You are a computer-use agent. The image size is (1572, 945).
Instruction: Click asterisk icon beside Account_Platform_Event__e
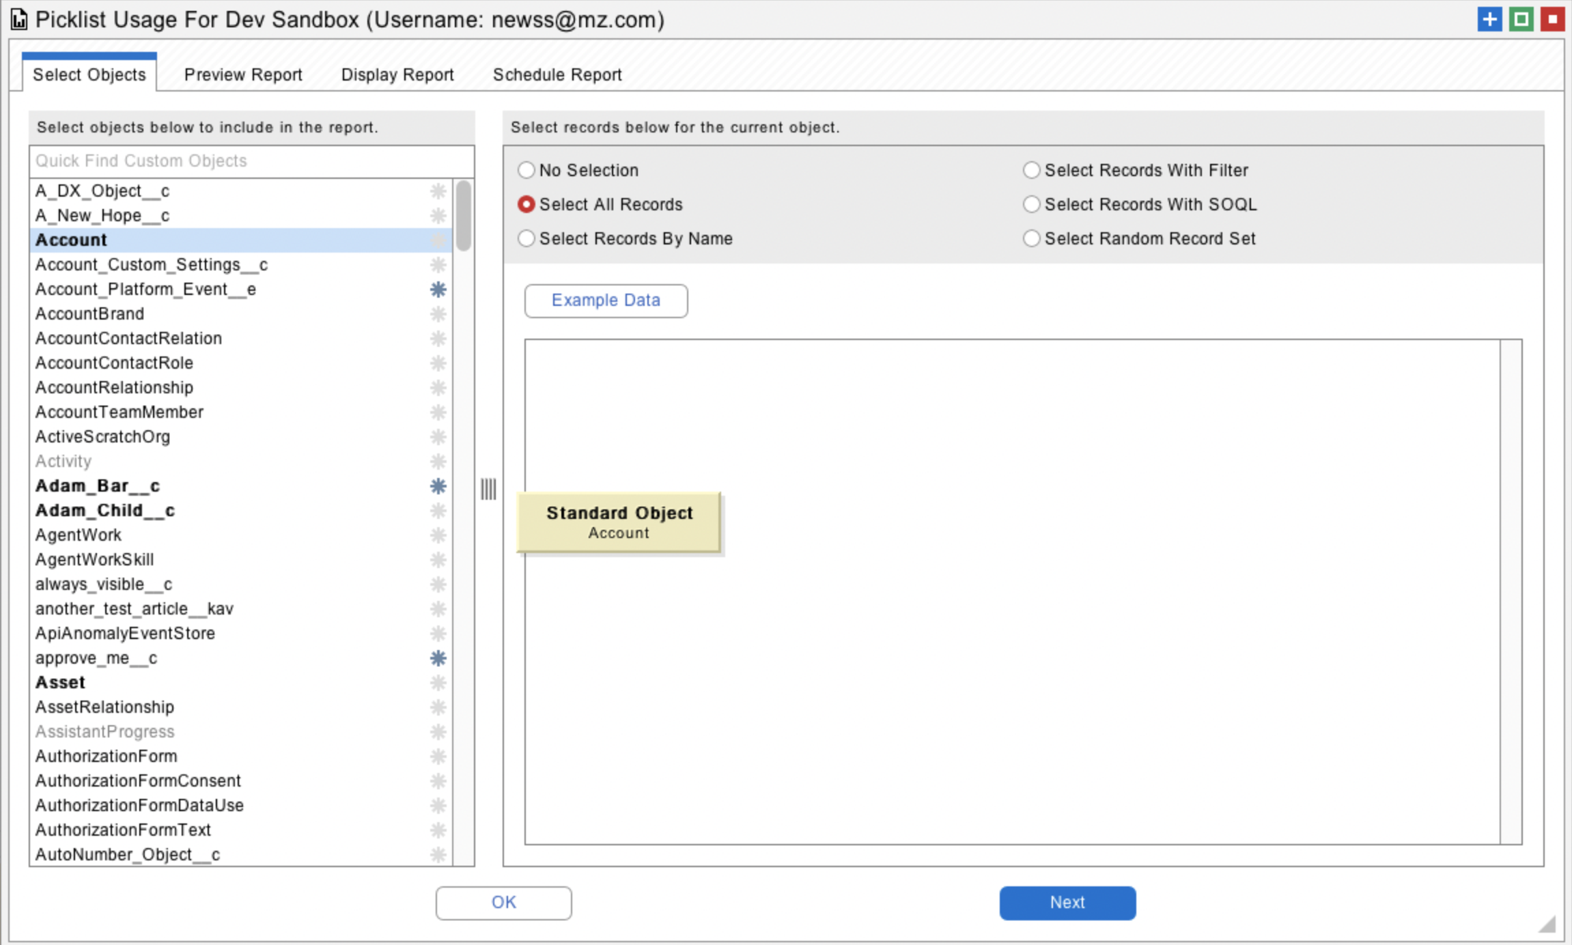[438, 290]
